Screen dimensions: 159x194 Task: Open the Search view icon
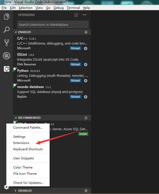[x=6, y=30]
